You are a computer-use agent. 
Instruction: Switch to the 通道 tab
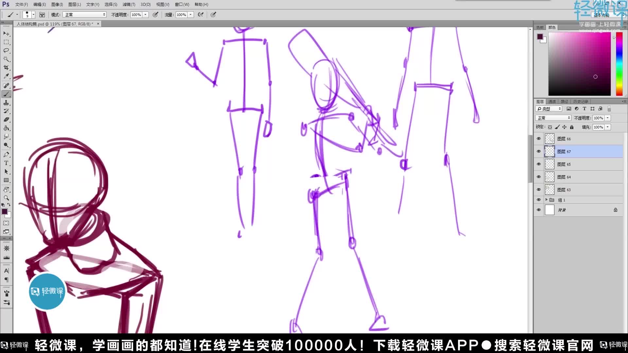(x=552, y=101)
